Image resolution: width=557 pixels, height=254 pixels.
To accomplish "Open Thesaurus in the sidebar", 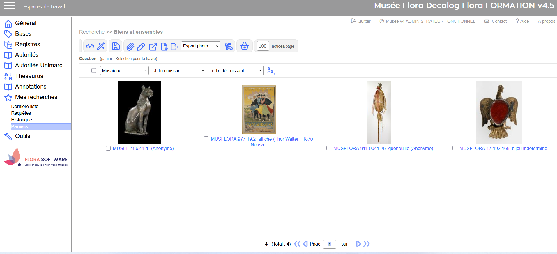I will coord(29,76).
